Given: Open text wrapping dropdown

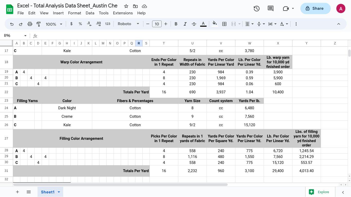Looking at the screenshot, I should [x=272, y=24].
